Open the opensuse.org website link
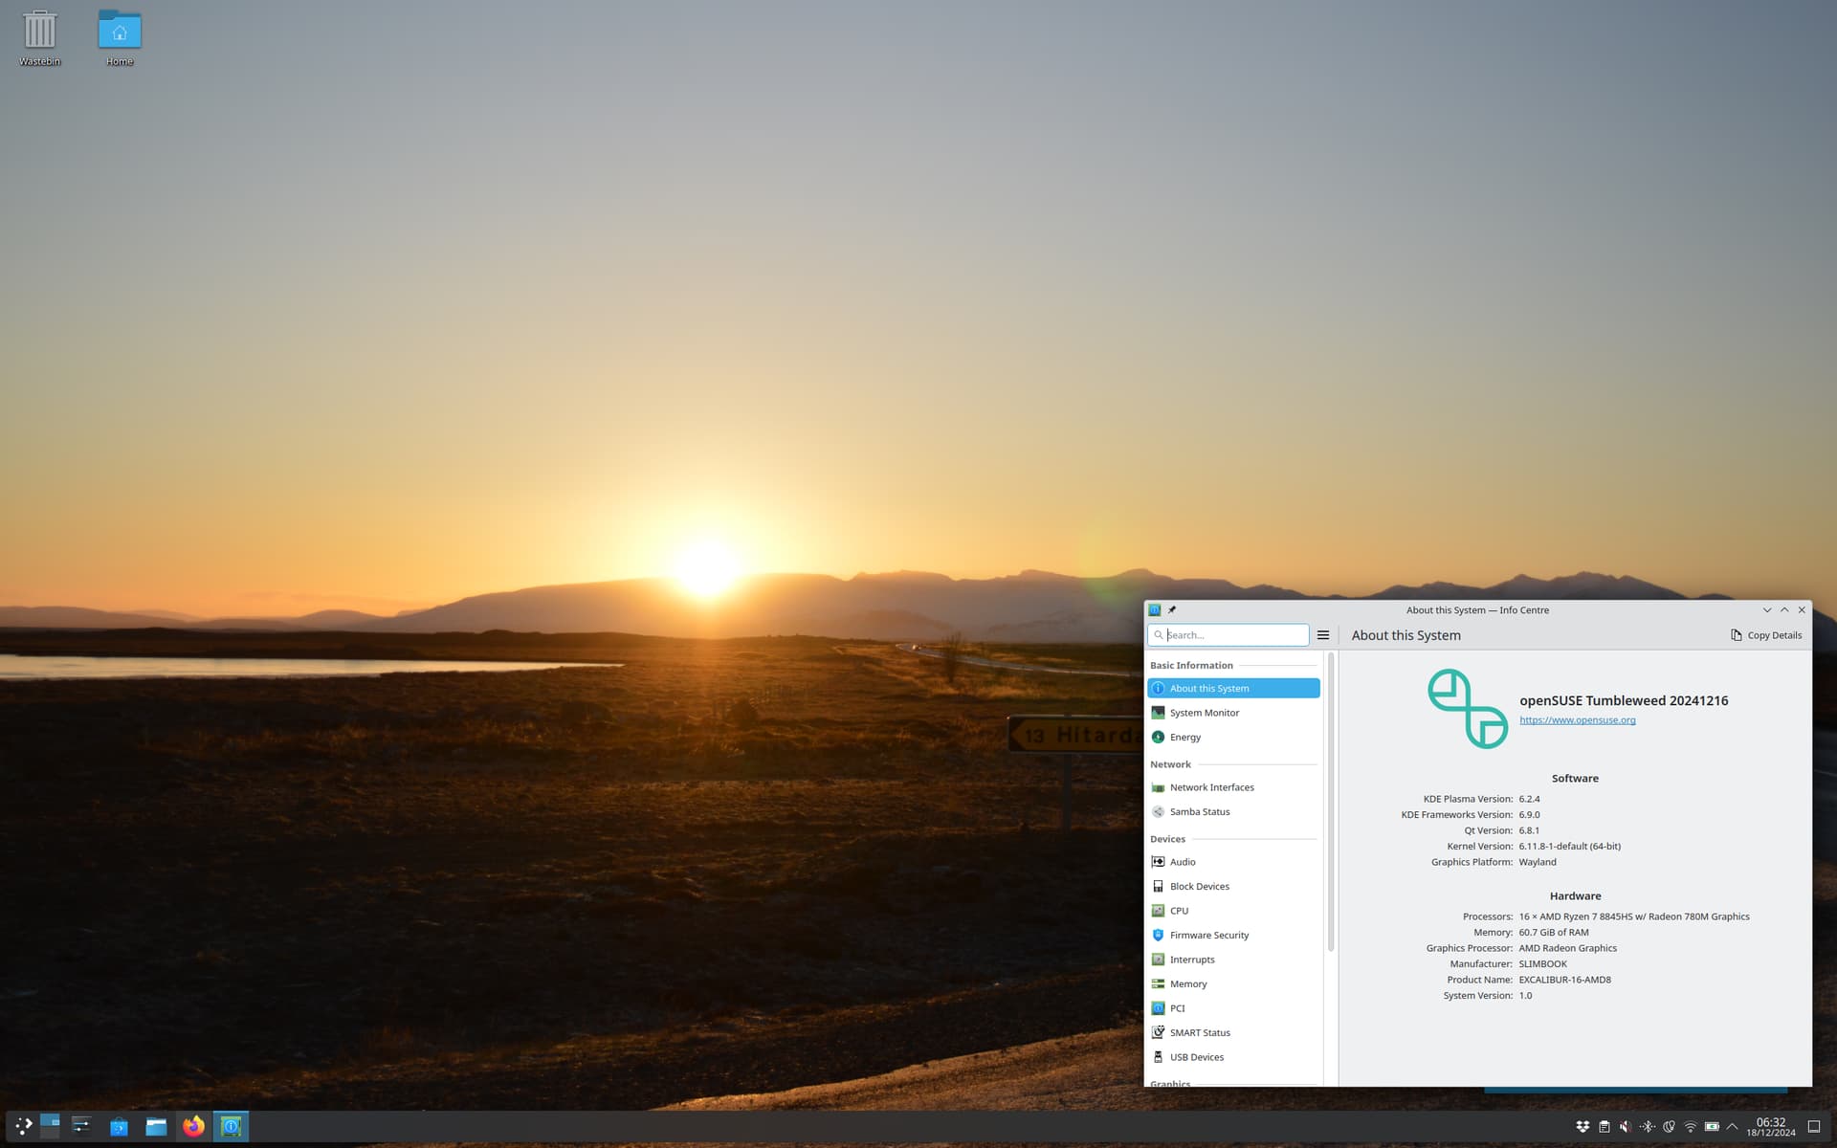The image size is (1837, 1148). [1577, 720]
